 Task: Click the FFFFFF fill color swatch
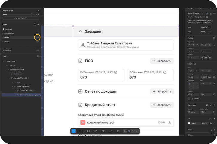pyautogui.click(x=189, y=123)
